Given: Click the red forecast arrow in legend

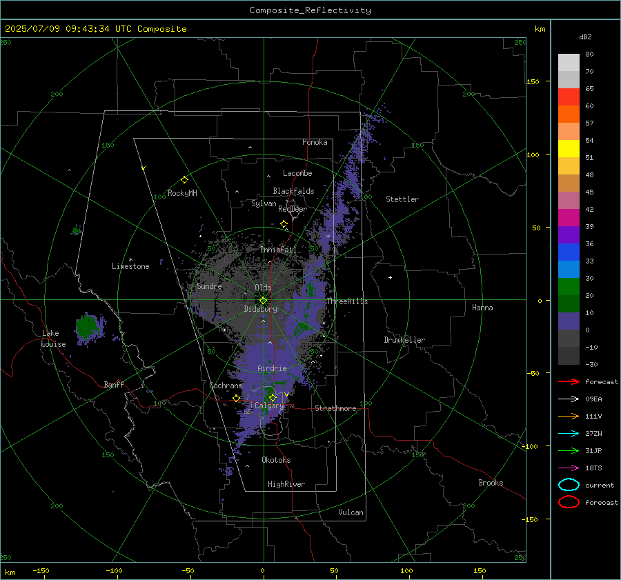Looking at the screenshot, I should pyautogui.click(x=569, y=381).
